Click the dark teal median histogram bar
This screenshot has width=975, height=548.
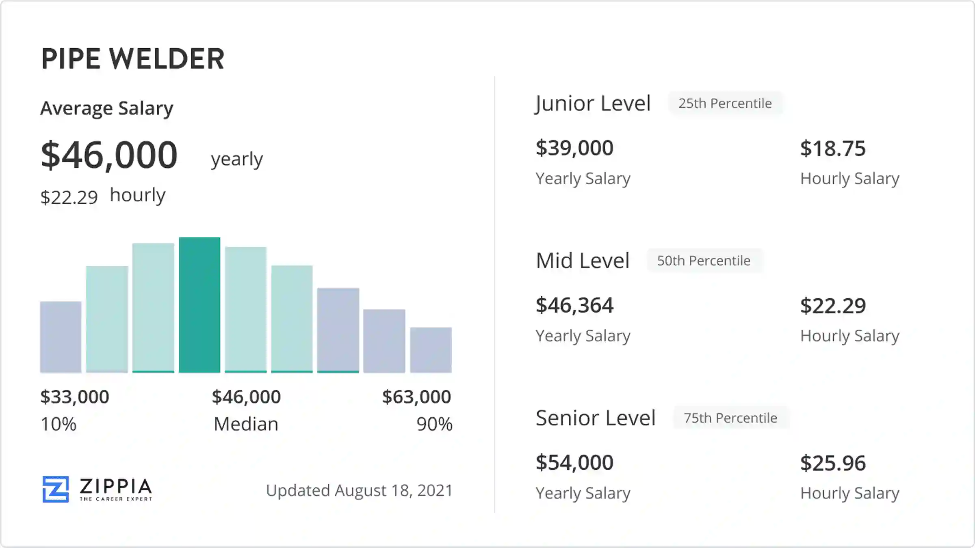199,305
